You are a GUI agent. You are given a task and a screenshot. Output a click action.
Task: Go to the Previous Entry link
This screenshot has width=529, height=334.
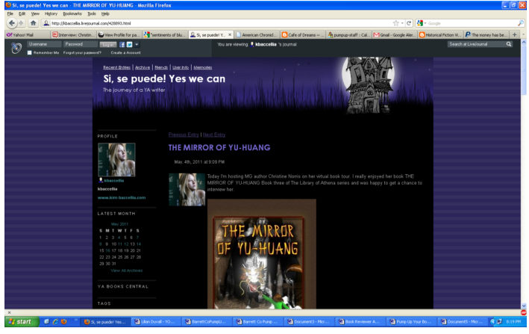point(184,134)
